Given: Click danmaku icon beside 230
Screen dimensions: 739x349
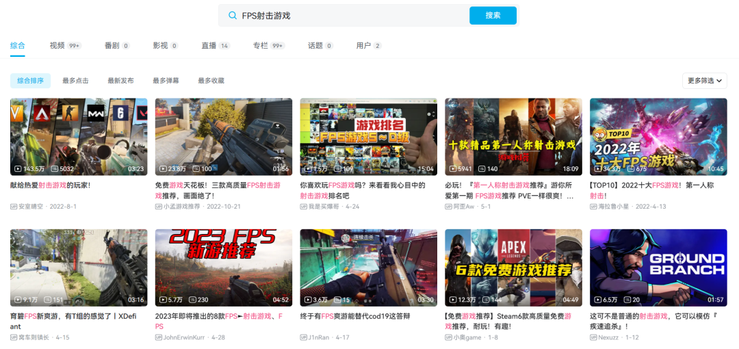Looking at the screenshot, I should 192,300.
